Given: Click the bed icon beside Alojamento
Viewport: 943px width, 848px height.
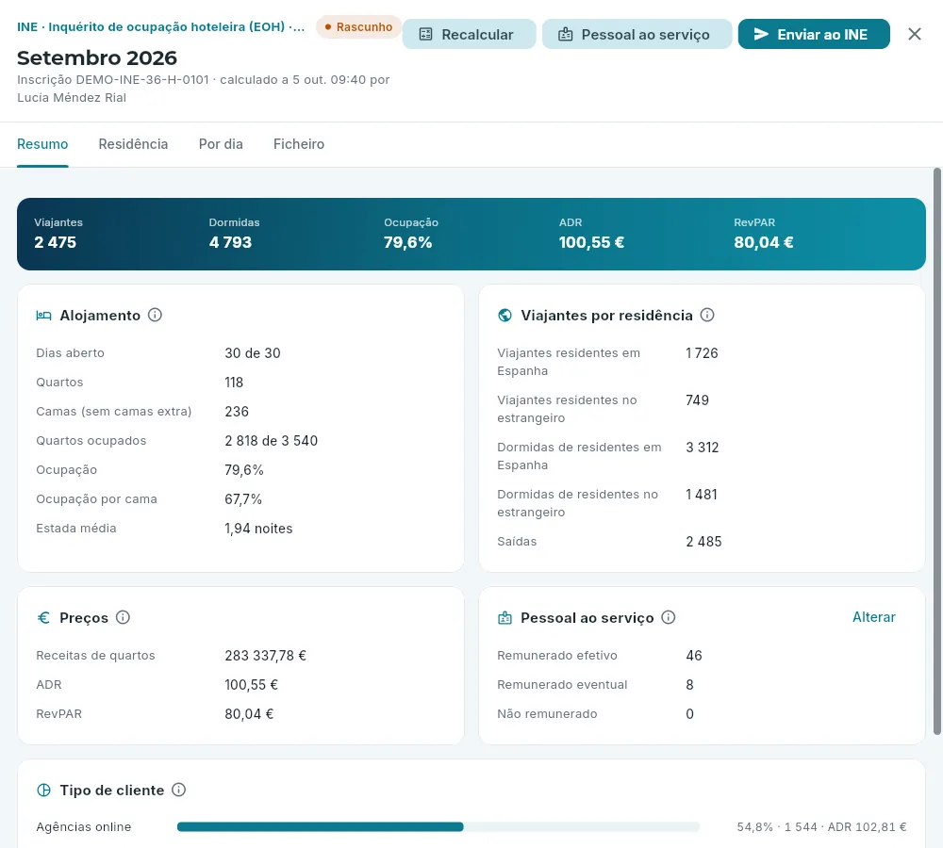Looking at the screenshot, I should click(x=44, y=316).
